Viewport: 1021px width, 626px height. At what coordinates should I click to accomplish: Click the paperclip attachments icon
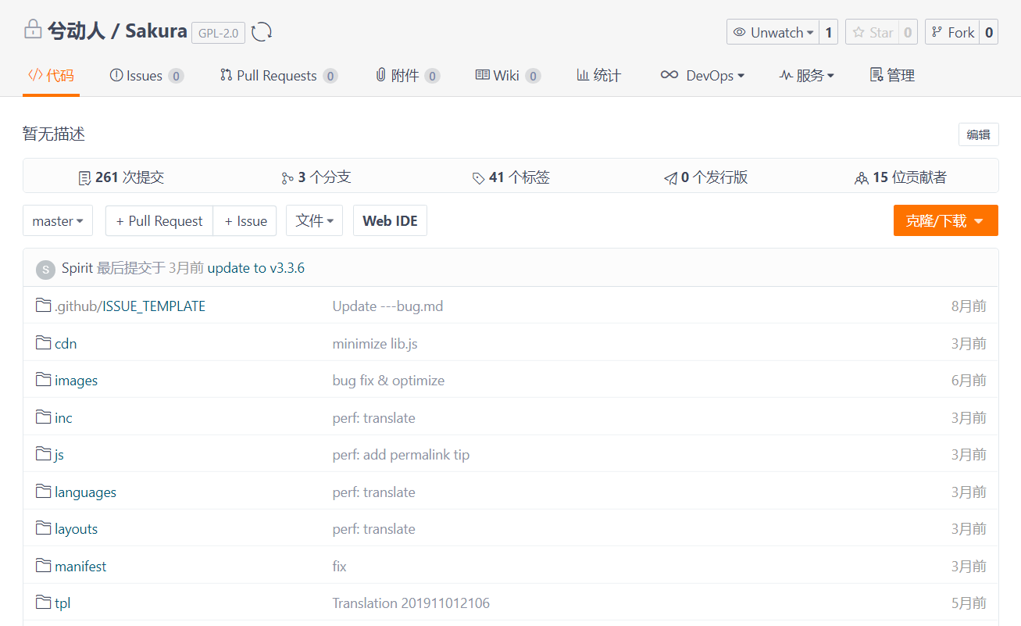pos(380,75)
